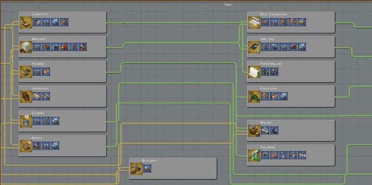The height and width of the screenshot is (185, 372).
Task: Click second blue unlock icon in Carpentry card
Action: tap(46, 22)
